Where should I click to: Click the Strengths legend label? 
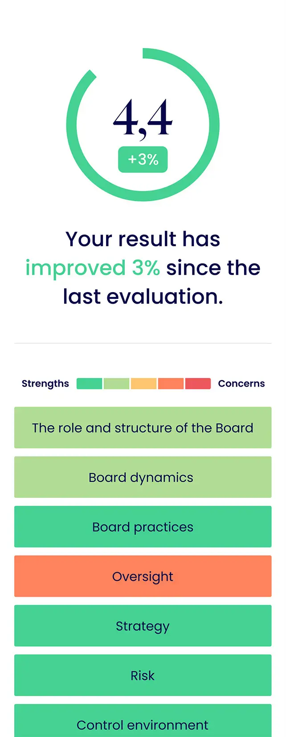(x=45, y=383)
